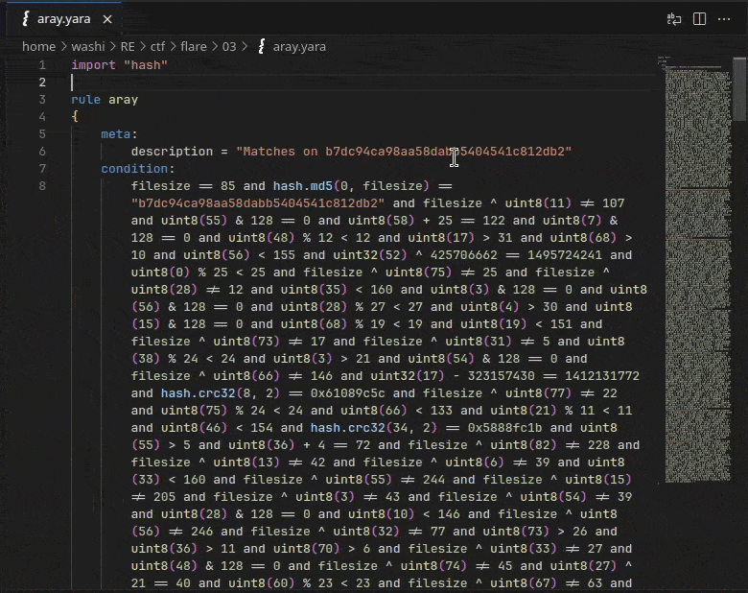The width and height of the screenshot is (748, 593).
Task: Open the More Actions ellipsis menu
Action: click(x=724, y=19)
